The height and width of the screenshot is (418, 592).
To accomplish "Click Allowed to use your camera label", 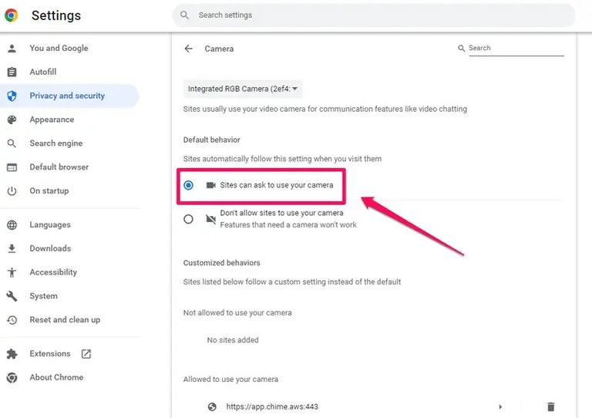I will (x=230, y=379).
